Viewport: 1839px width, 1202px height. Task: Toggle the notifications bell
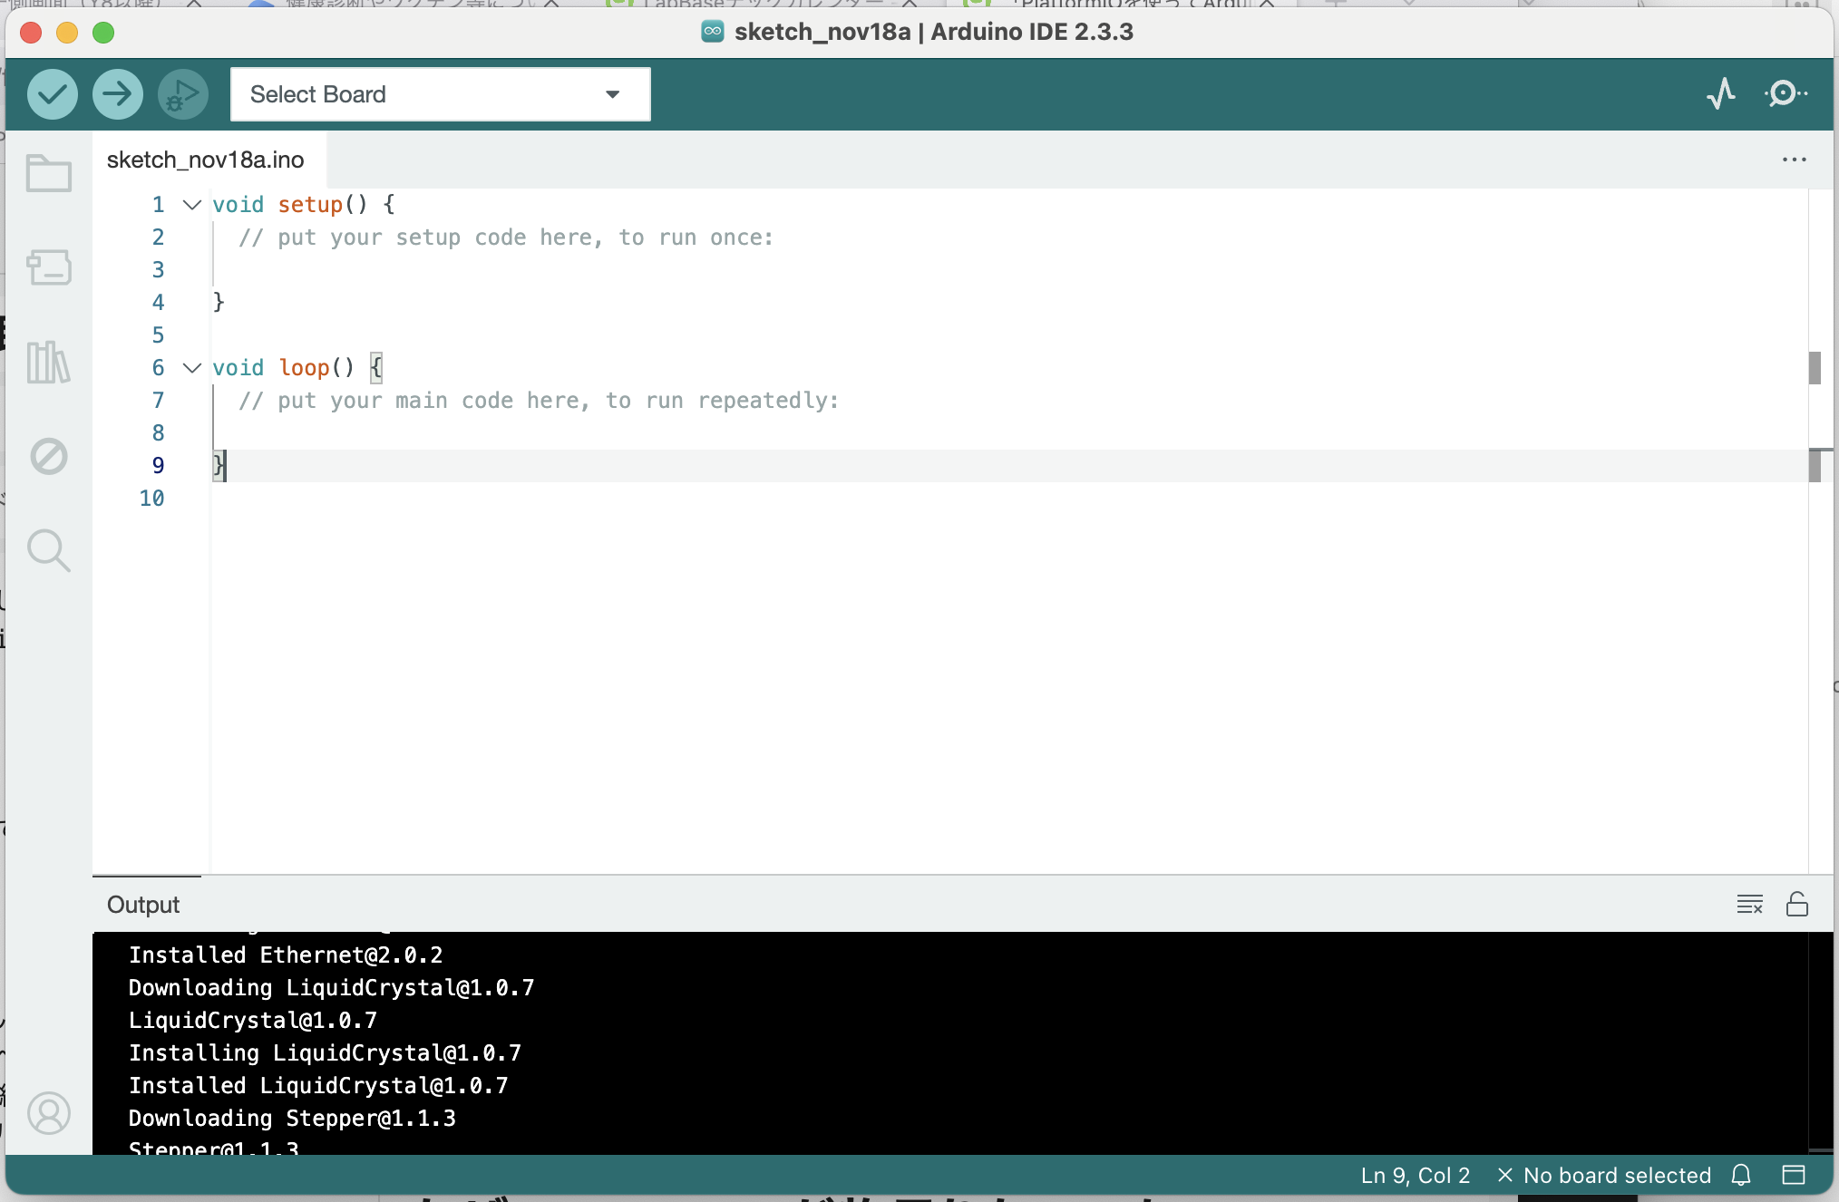click(1741, 1175)
